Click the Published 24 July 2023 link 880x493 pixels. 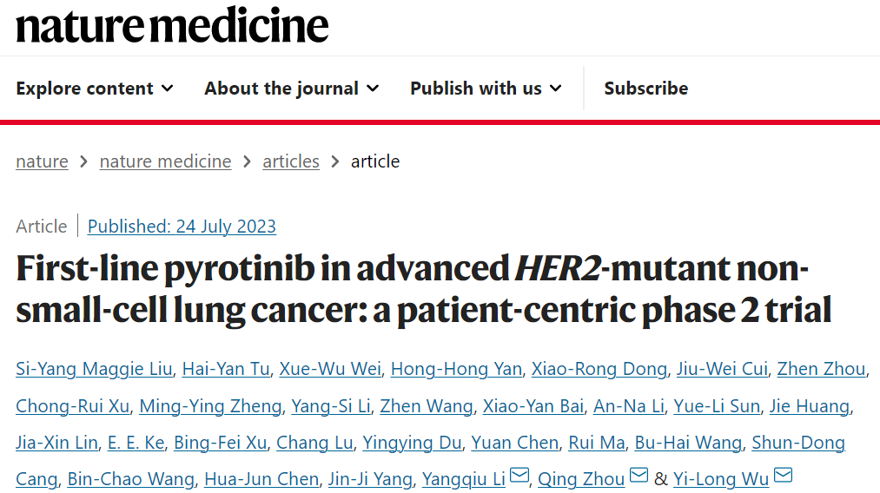[182, 227]
